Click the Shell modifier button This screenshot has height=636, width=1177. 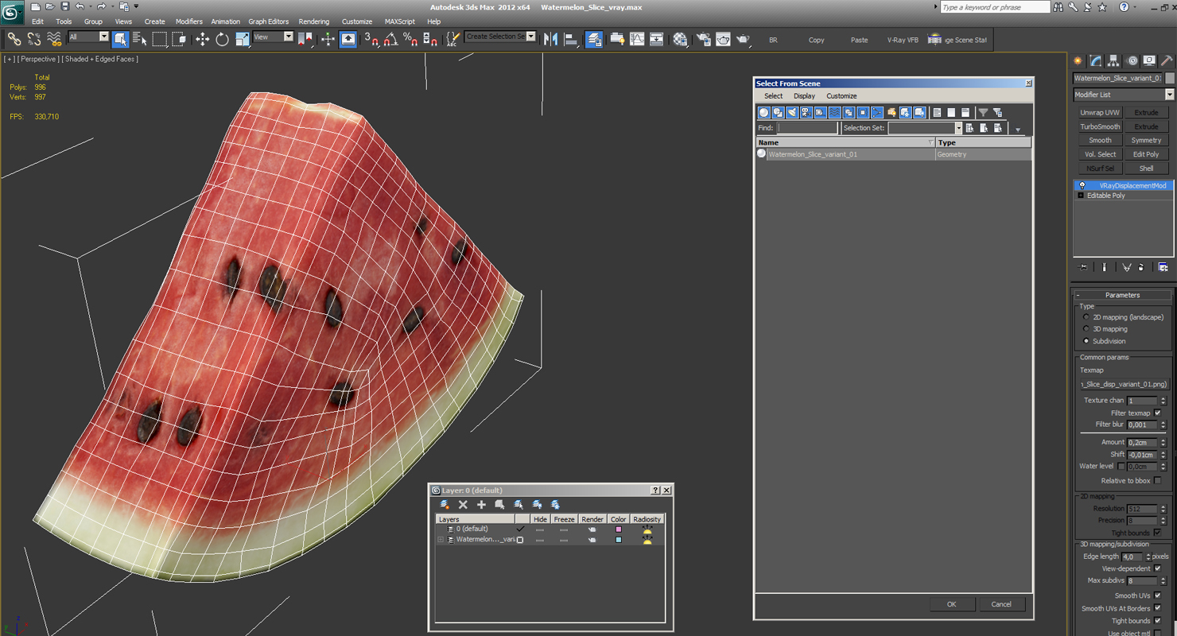pyautogui.click(x=1146, y=169)
